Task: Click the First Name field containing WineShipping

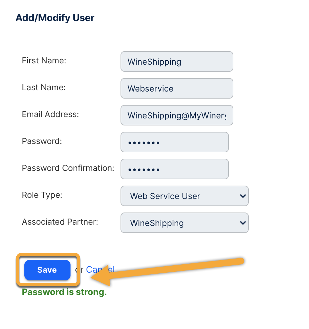Action: [177, 61]
